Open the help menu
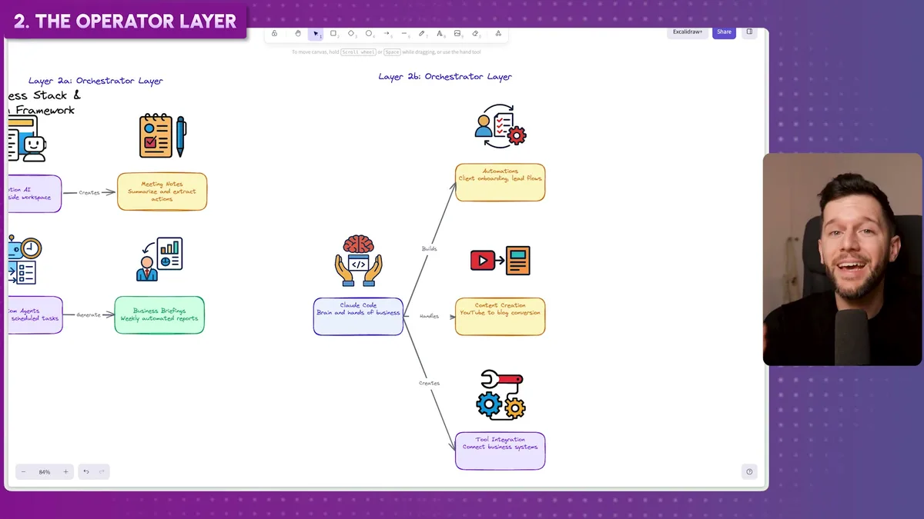Viewport: 924px width, 519px height. pos(748,471)
